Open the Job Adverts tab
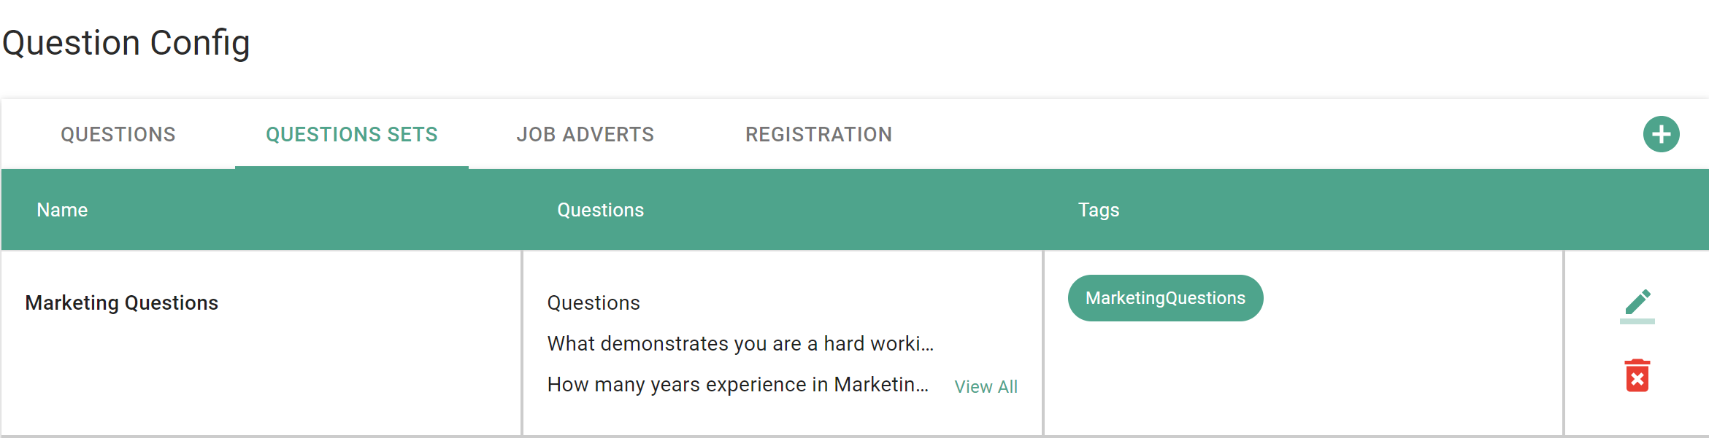1709x438 pixels. pos(585,134)
